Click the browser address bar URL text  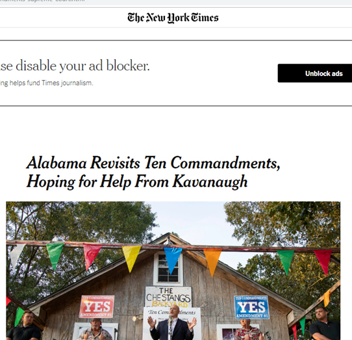(42, 1)
